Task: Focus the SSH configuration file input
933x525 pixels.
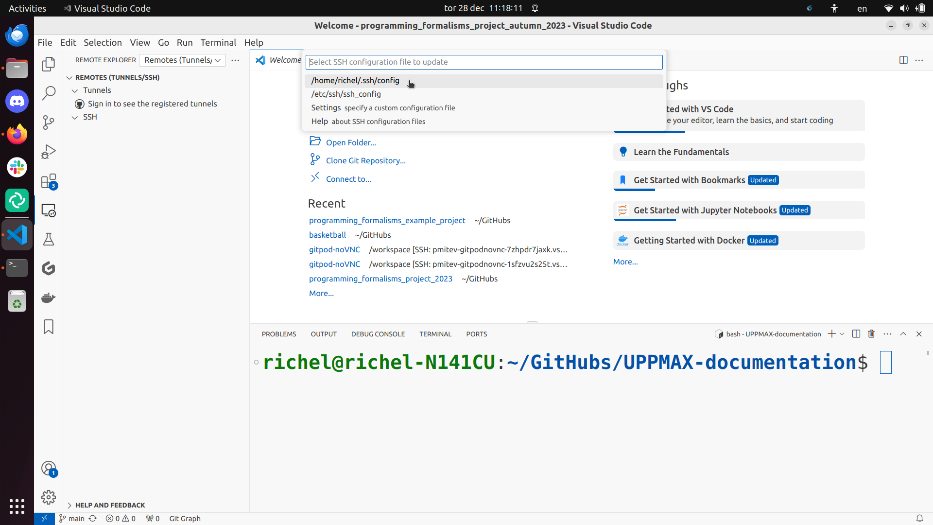Action: coord(484,62)
